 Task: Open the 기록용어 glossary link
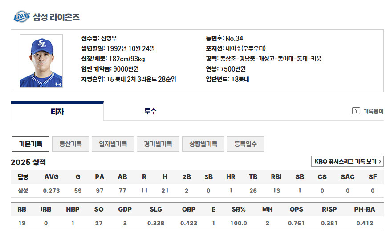point(374,111)
